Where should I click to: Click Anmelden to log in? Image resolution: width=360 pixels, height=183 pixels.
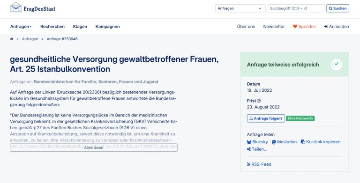337,27
